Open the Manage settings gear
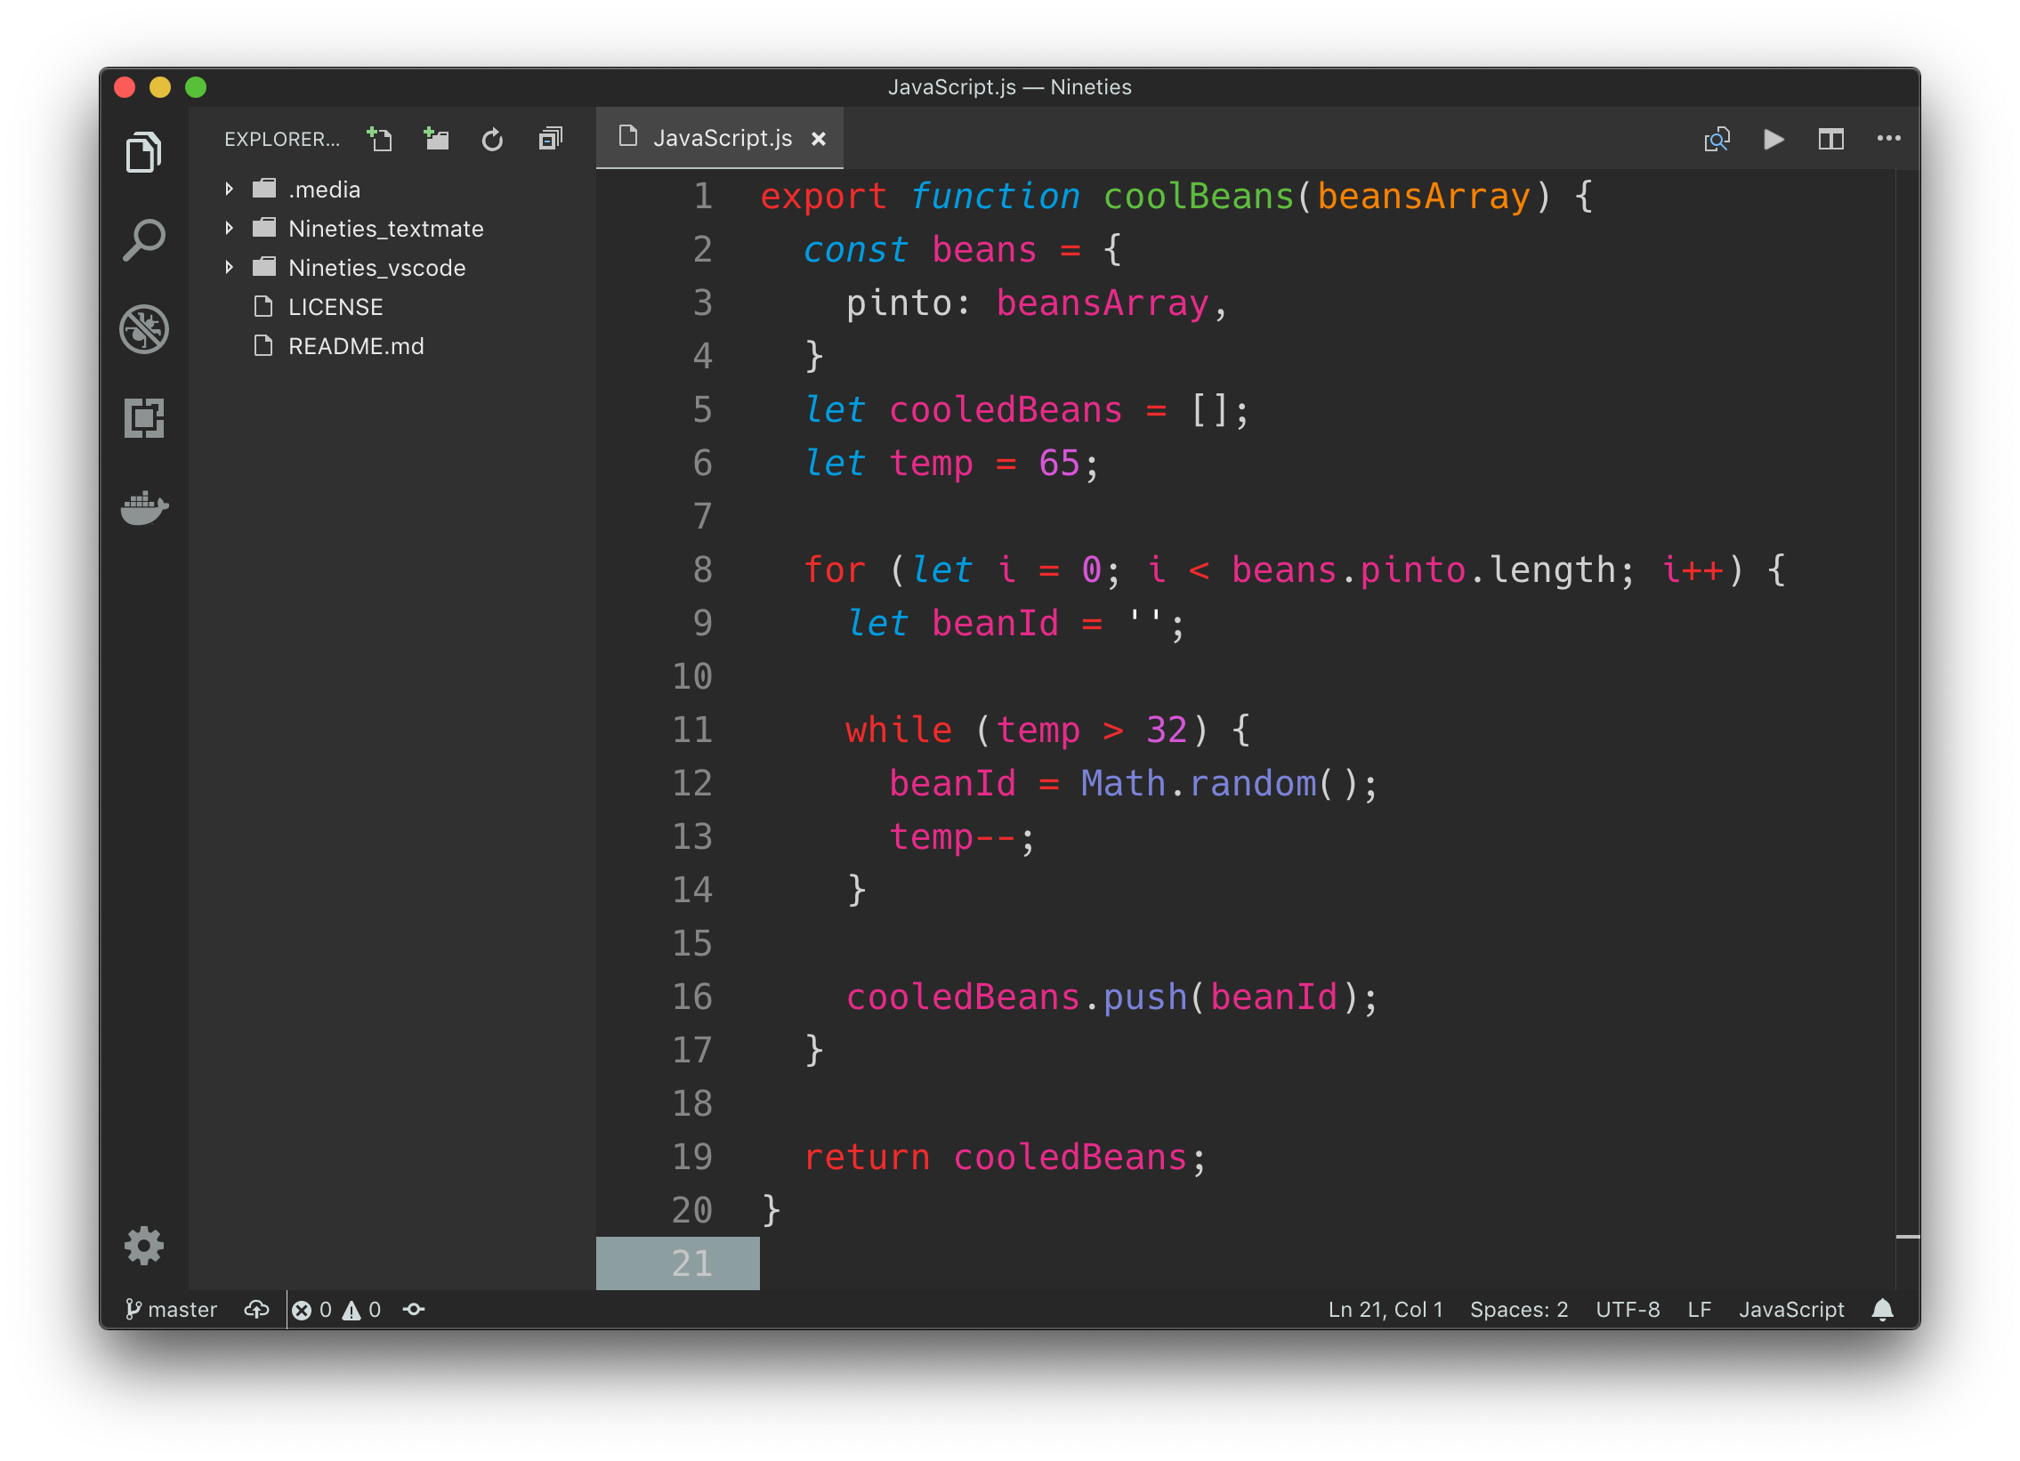The image size is (2020, 1461). (143, 1245)
